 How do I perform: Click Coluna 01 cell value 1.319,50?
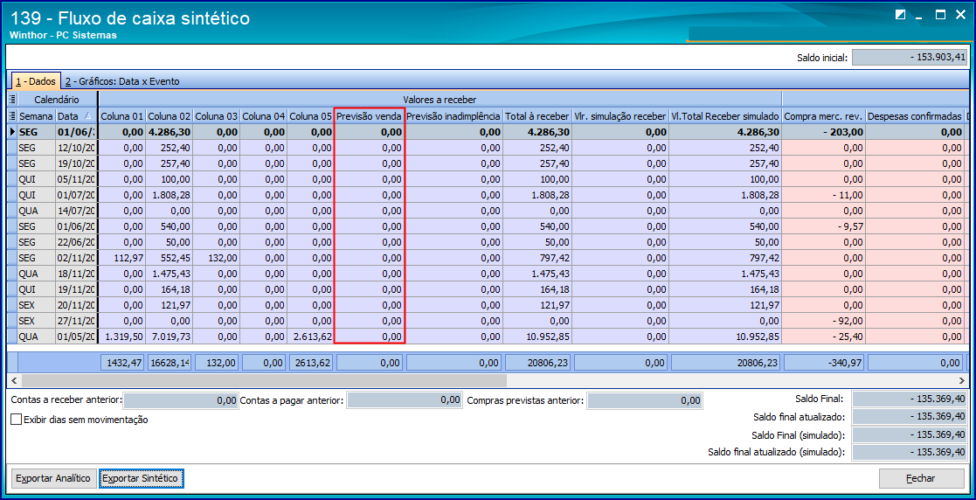(122, 337)
